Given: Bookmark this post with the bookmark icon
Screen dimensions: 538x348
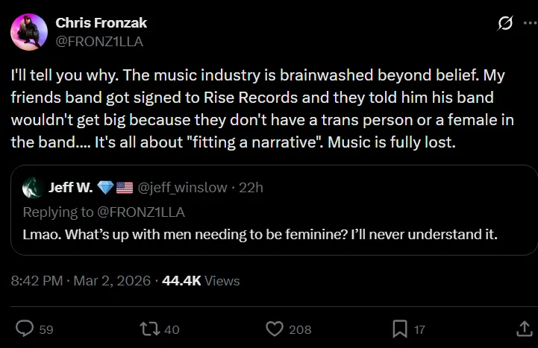Looking at the screenshot, I should (399, 329).
